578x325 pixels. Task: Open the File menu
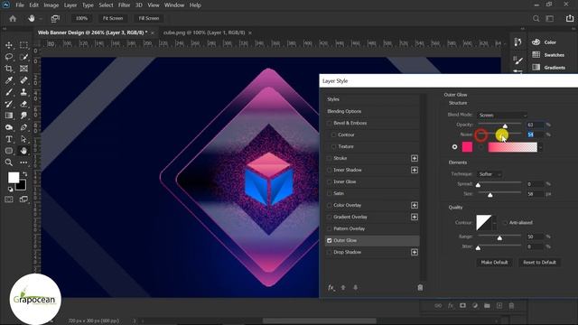coord(20,5)
